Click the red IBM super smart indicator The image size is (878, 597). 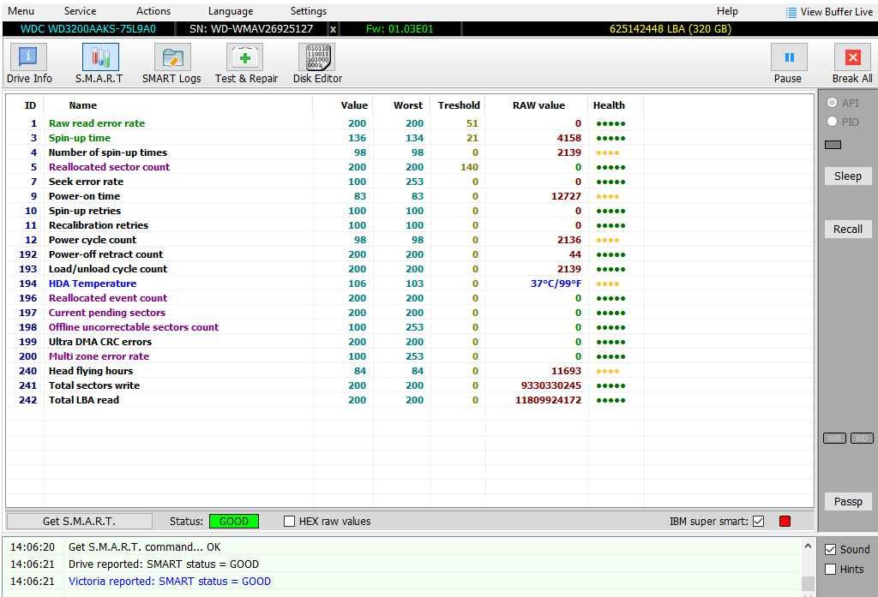pos(785,522)
